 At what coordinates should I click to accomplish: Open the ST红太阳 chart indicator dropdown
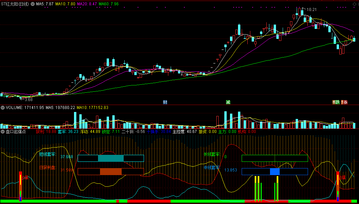(x=33, y=4)
